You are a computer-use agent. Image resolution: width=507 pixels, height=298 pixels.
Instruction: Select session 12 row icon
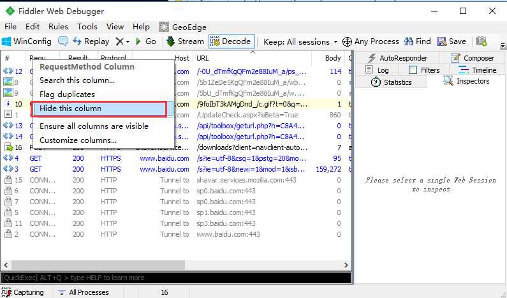point(8,71)
